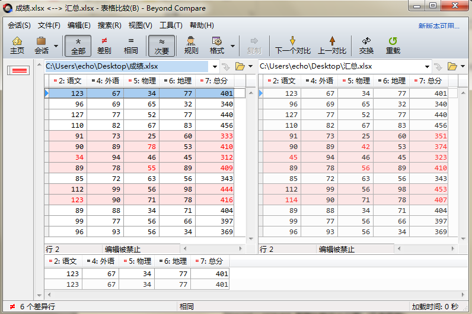The height and width of the screenshot is (314, 472).
Task: Expand the 会话 toolbar dropdown arrow
Action: pyautogui.click(x=56, y=46)
